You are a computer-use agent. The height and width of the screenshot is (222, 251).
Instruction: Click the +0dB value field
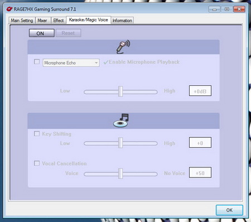point(200,91)
